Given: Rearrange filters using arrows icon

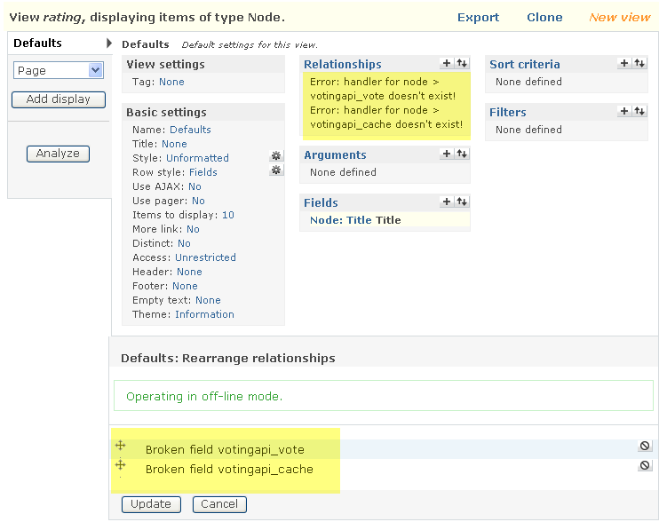Looking at the screenshot, I should (x=639, y=111).
